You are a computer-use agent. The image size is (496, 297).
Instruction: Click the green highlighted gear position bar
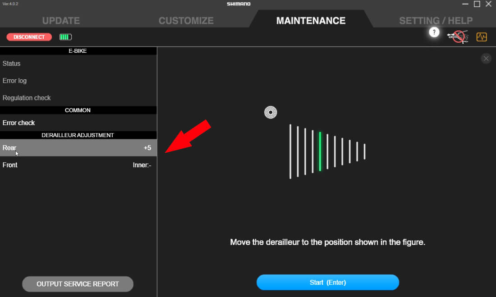[320, 151]
